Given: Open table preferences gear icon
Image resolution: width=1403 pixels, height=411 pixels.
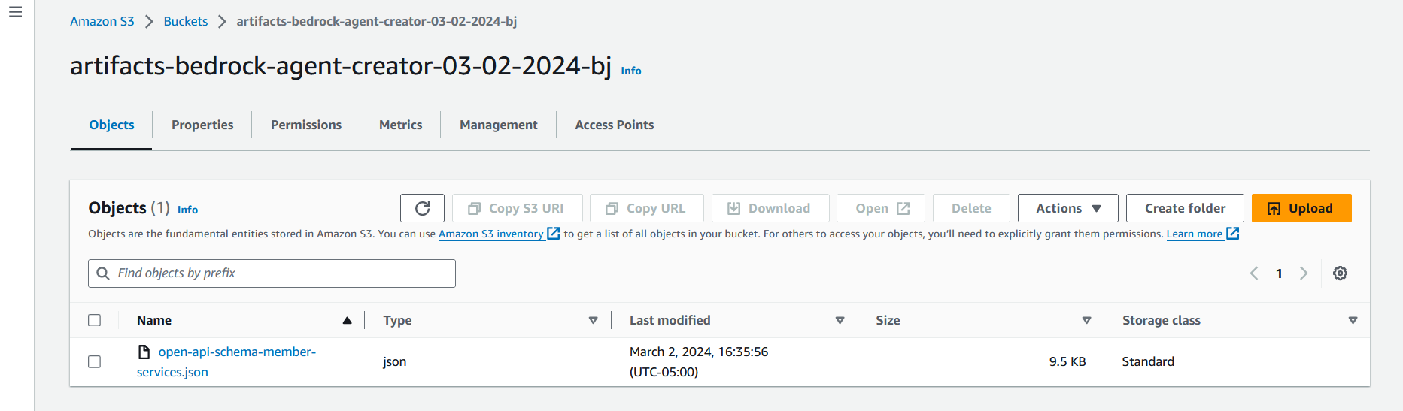Looking at the screenshot, I should [1340, 273].
